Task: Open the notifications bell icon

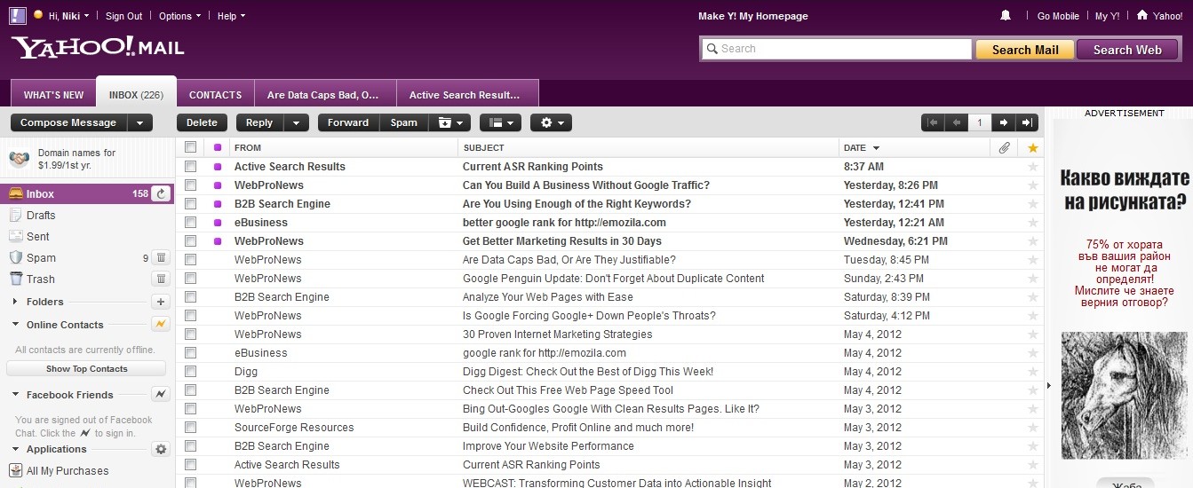Action: [x=1006, y=16]
